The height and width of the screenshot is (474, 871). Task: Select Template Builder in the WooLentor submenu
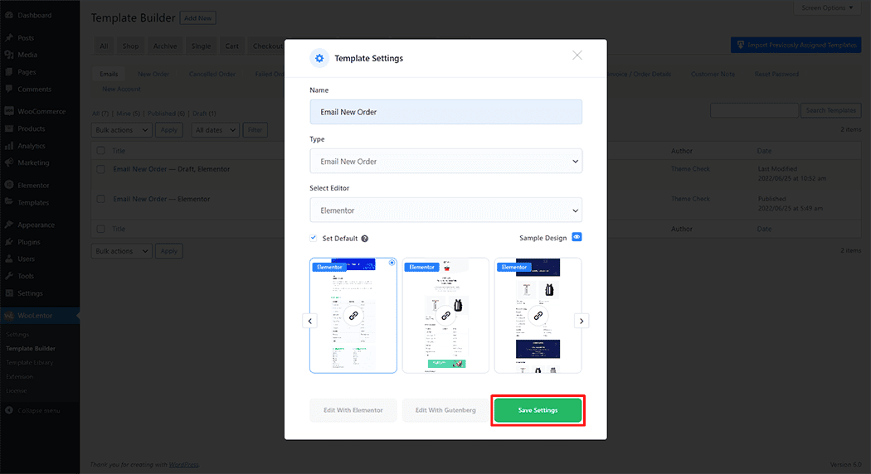click(31, 349)
